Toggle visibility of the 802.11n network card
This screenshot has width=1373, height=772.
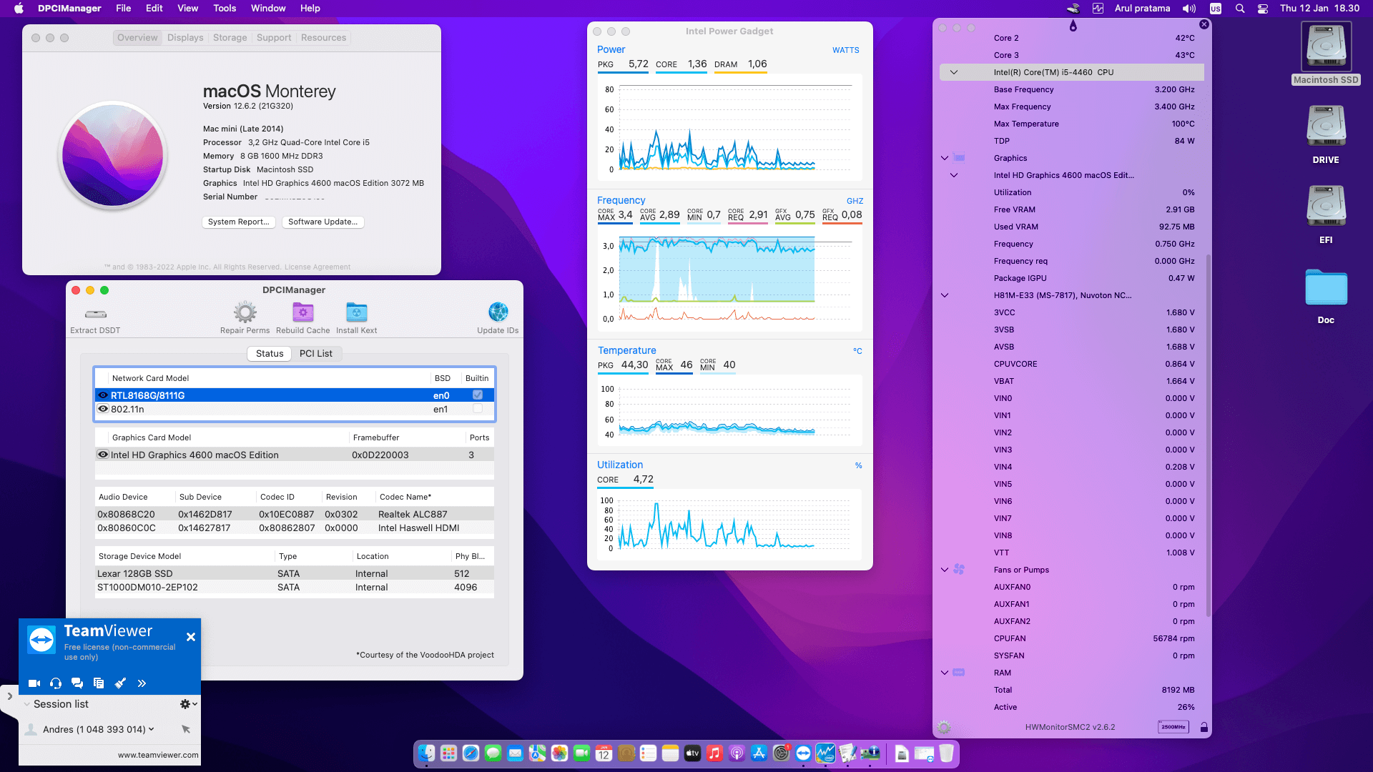pyautogui.click(x=102, y=408)
